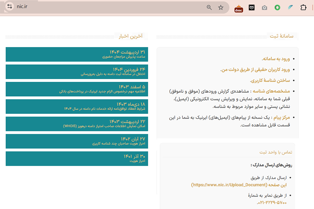Open the Upload_Document page link
The width and height of the screenshot is (314, 209).
coord(239,185)
